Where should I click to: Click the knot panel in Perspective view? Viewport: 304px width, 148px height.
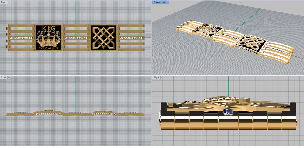(253, 43)
